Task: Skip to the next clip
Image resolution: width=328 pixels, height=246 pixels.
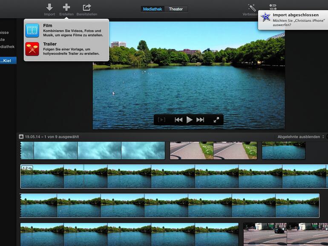Action: pos(200,120)
